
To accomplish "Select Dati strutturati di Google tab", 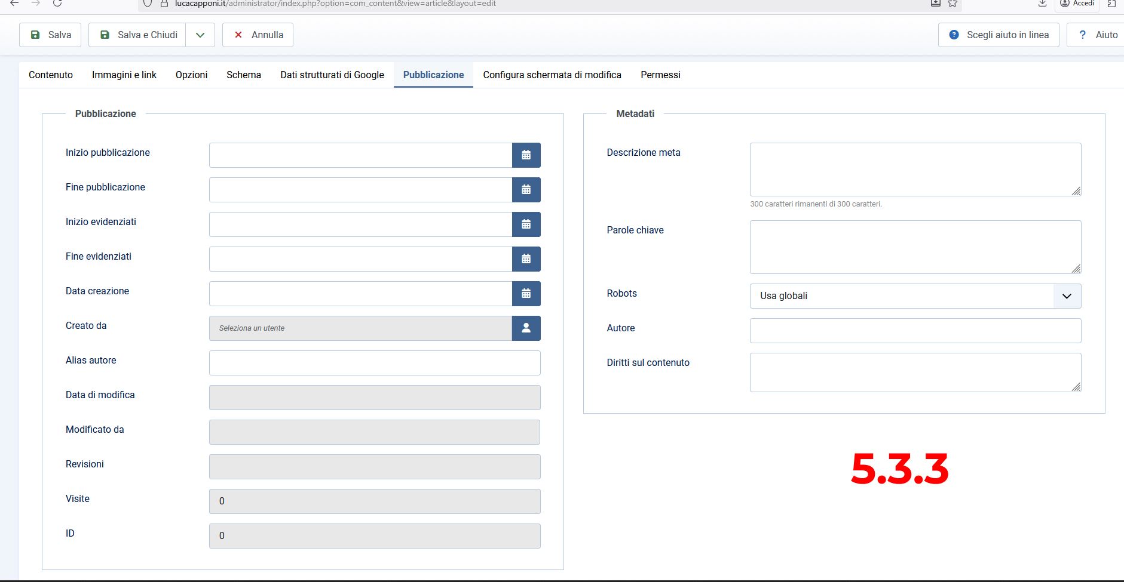I will (332, 75).
